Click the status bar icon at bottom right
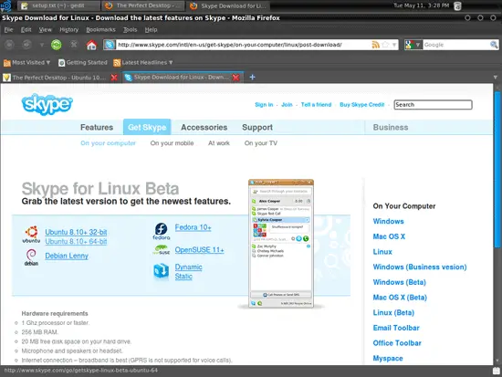The image size is (502, 377). click(x=496, y=371)
